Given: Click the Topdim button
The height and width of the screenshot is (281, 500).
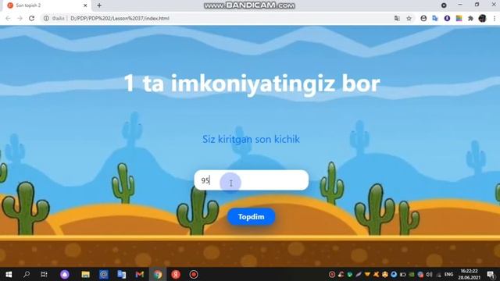Looking at the screenshot, I should [251, 217].
